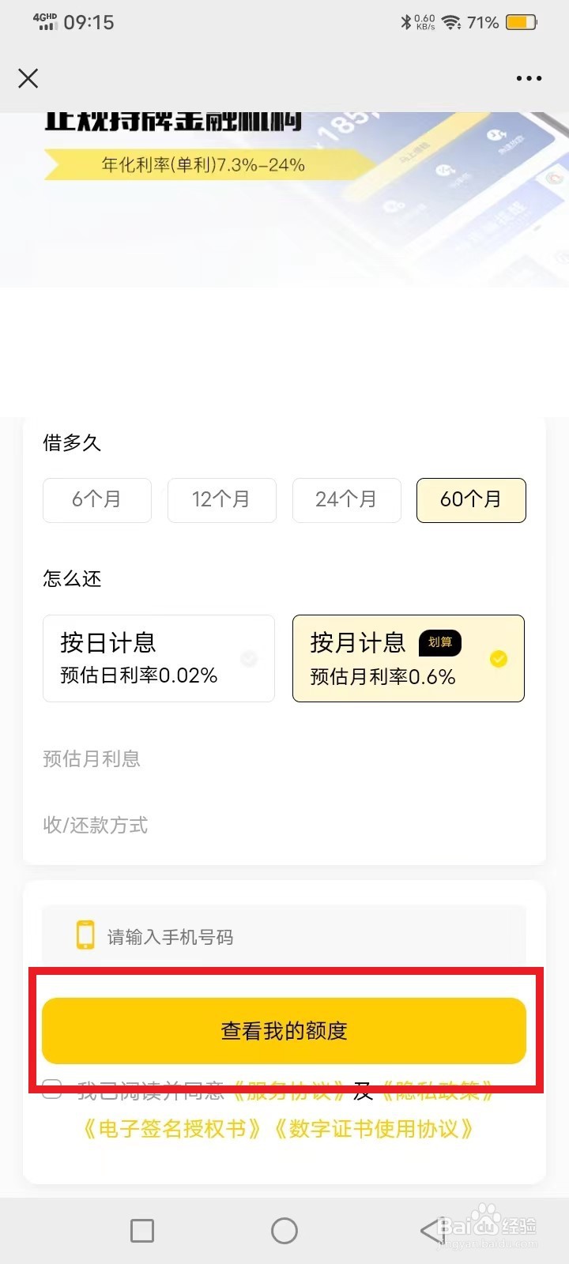This screenshot has height=1264, width=569.
Task: Select the 按月计息 repayment option
Action: tap(409, 658)
